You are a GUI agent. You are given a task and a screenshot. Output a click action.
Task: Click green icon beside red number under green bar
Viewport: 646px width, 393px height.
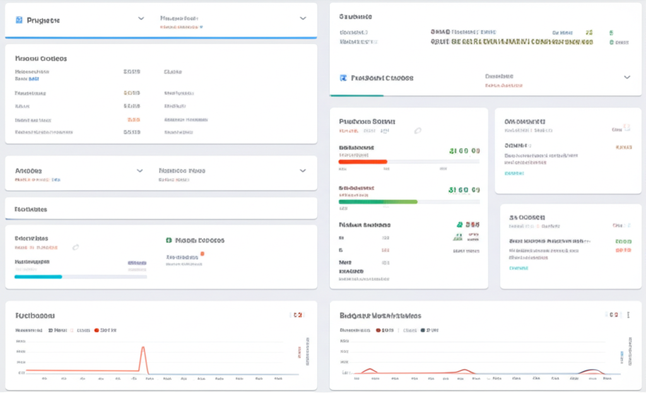[460, 225]
